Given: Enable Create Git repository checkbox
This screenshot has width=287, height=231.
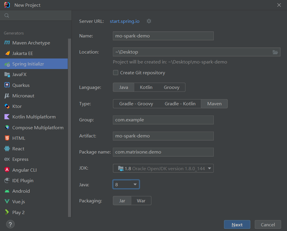Looking at the screenshot, I should point(116,73).
